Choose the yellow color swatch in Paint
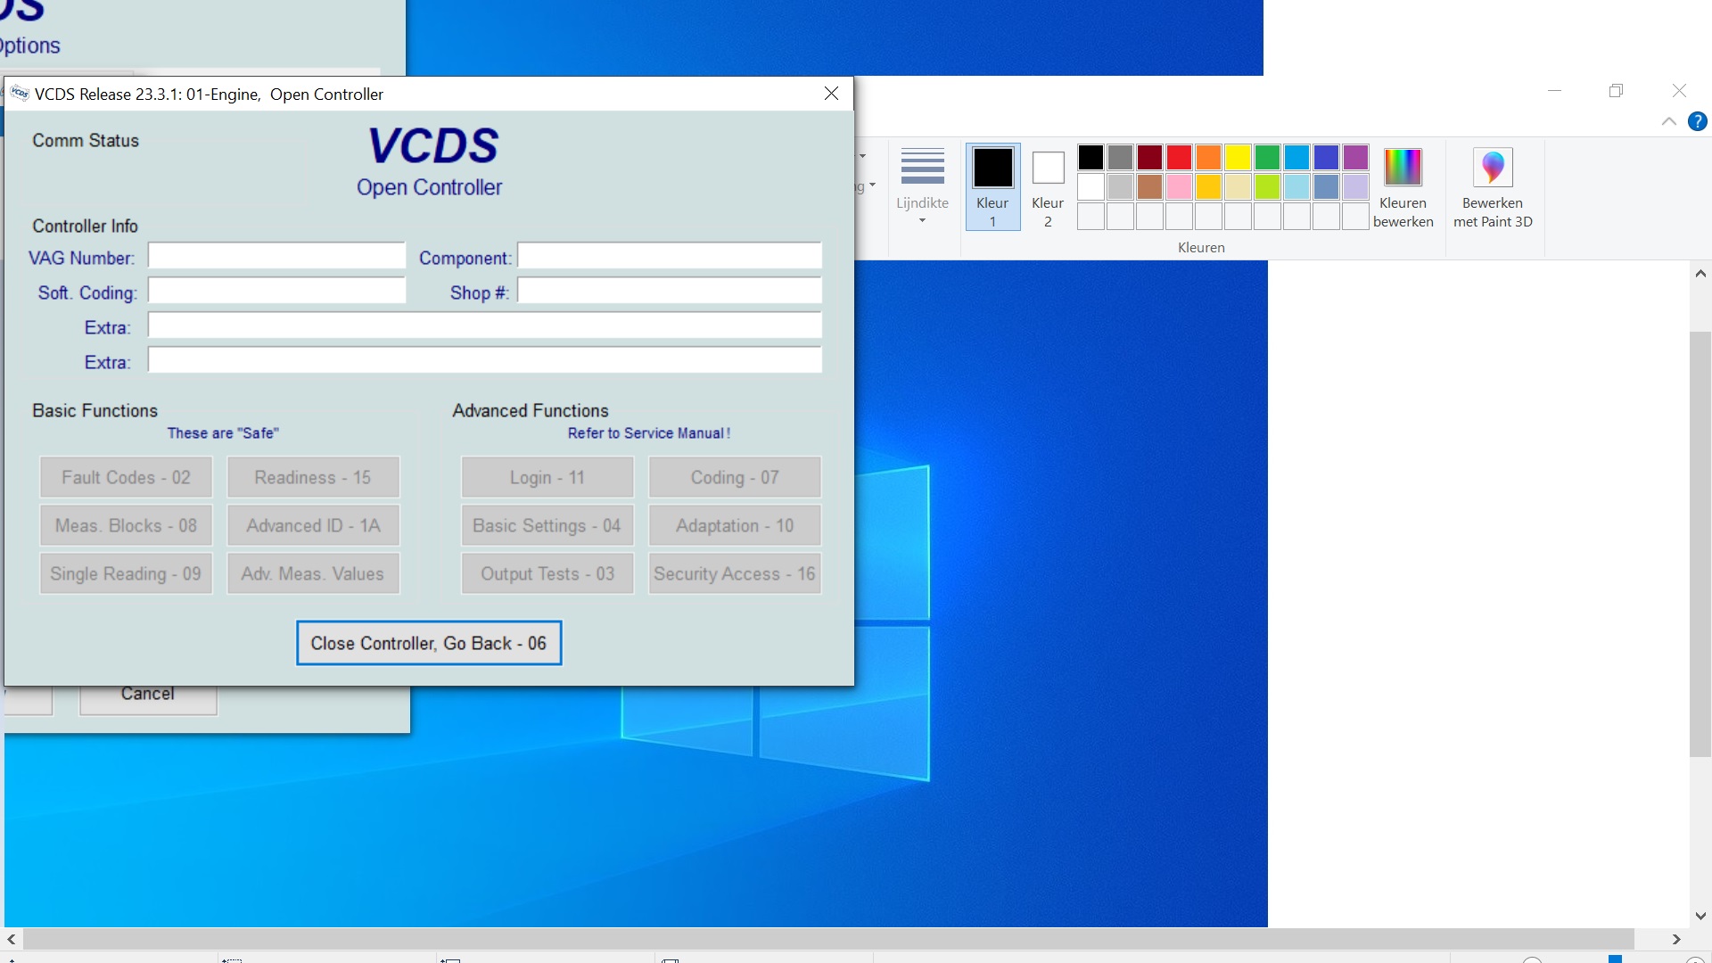Screen dimensions: 1712x963 point(1238,157)
